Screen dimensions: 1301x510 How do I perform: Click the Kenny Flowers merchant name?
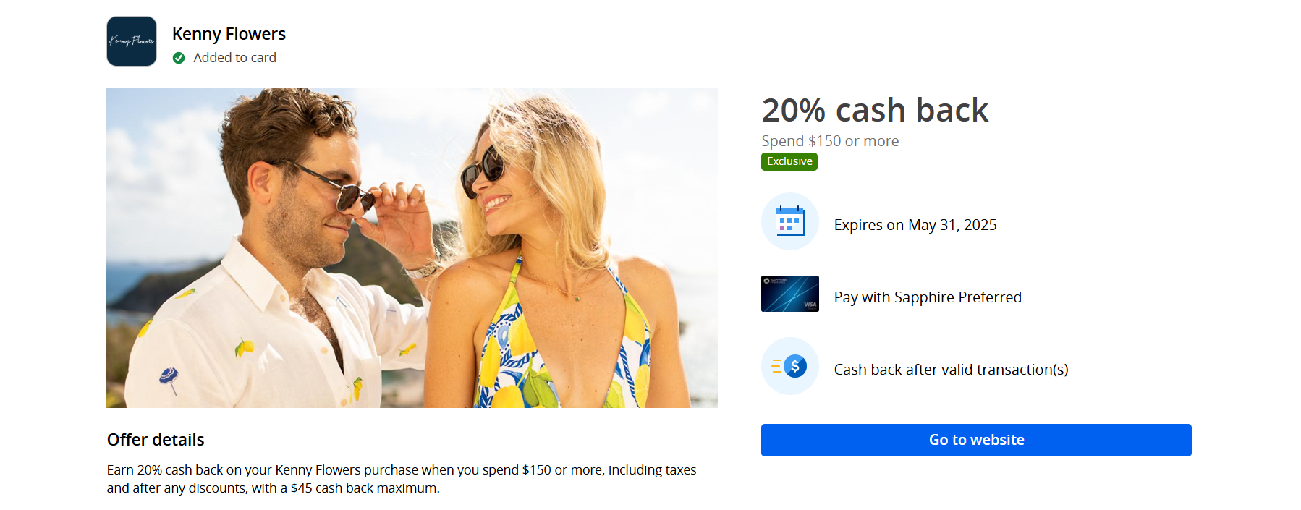229,34
